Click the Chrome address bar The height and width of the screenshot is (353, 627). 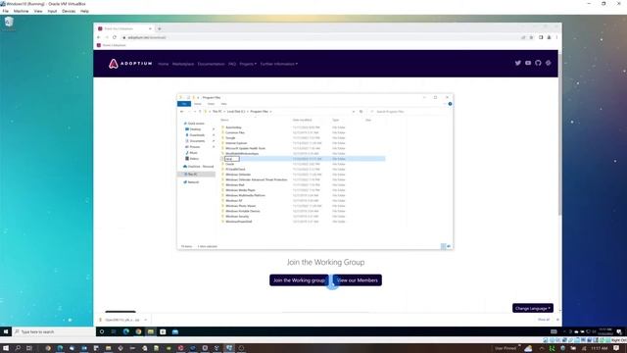320,37
